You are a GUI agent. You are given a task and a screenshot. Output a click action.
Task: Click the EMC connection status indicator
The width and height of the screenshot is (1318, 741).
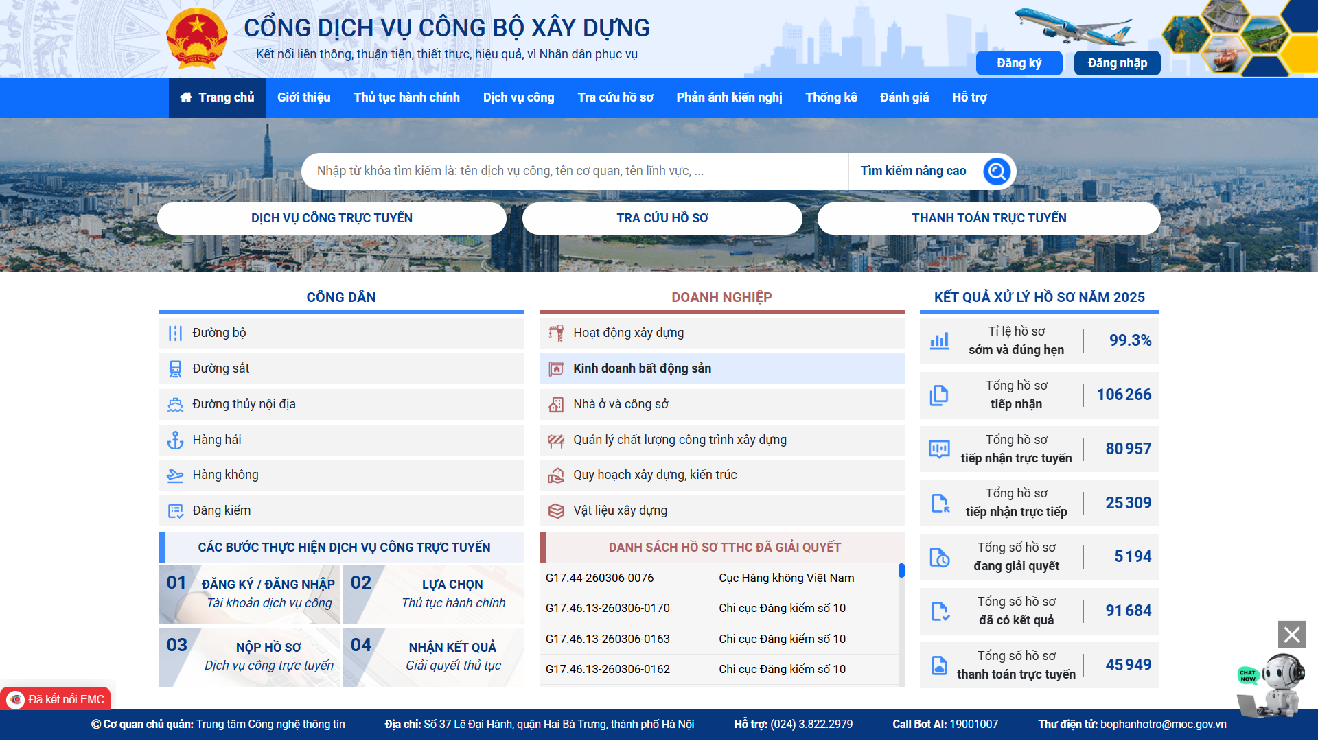55,698
